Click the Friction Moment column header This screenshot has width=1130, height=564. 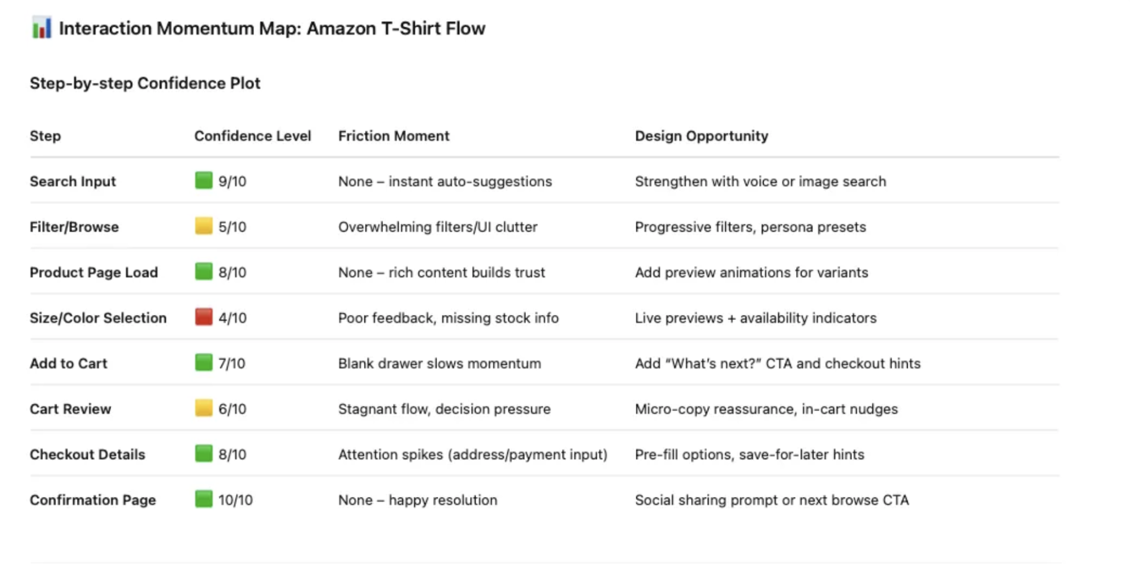point(394,136)
